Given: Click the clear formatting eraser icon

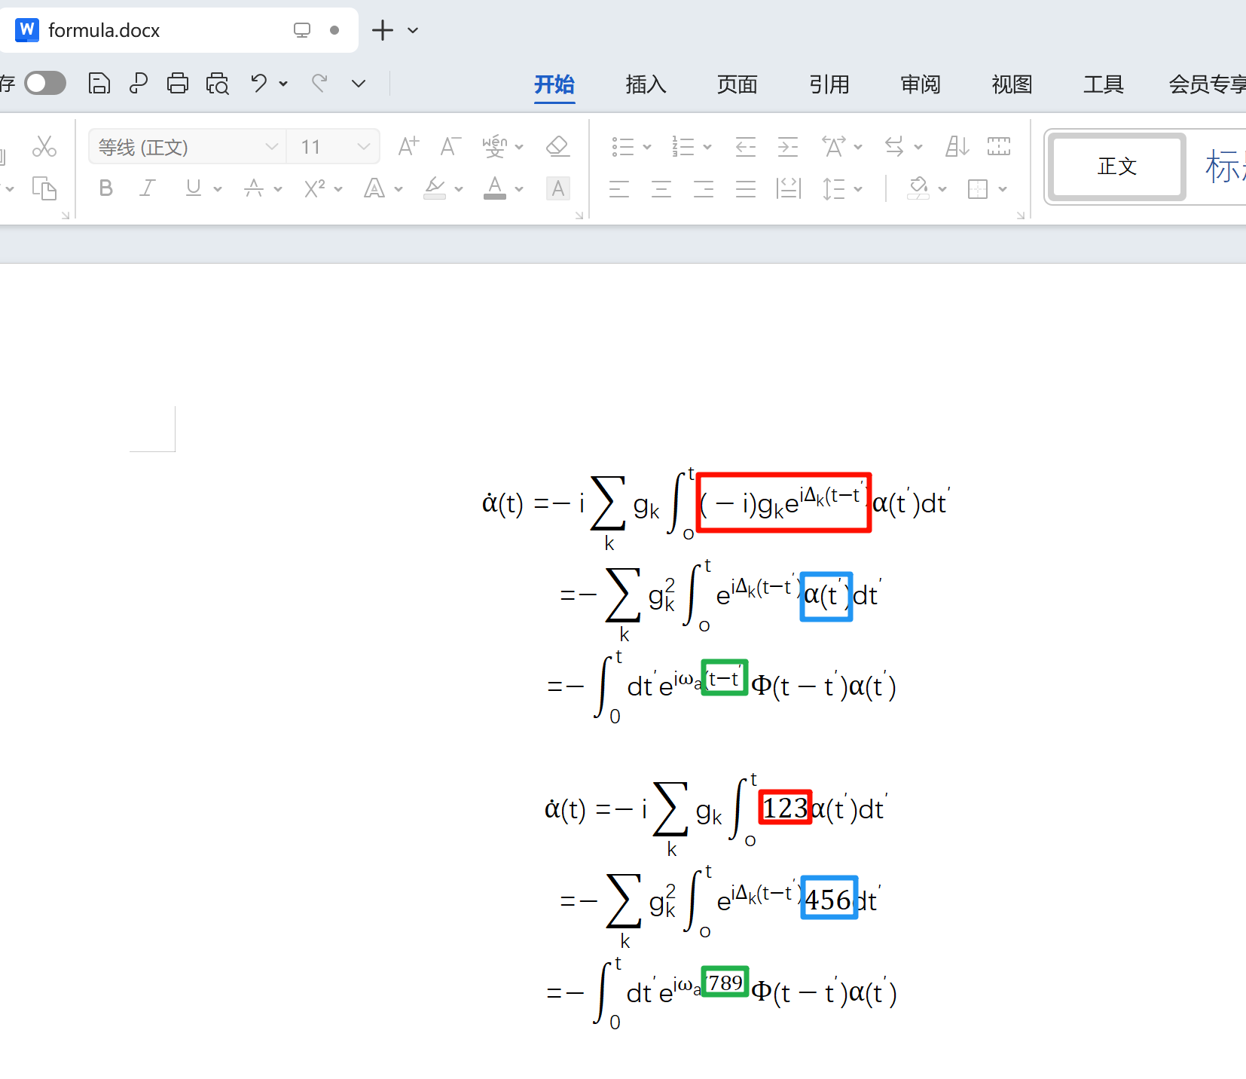Looking at the screenshot, I should point(557,146).
